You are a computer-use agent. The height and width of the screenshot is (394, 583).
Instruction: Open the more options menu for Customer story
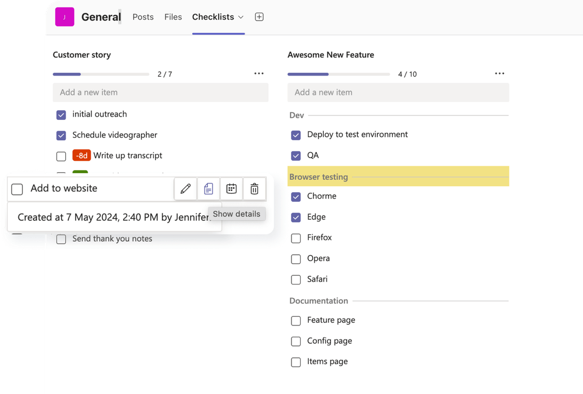tap(259, 73)
